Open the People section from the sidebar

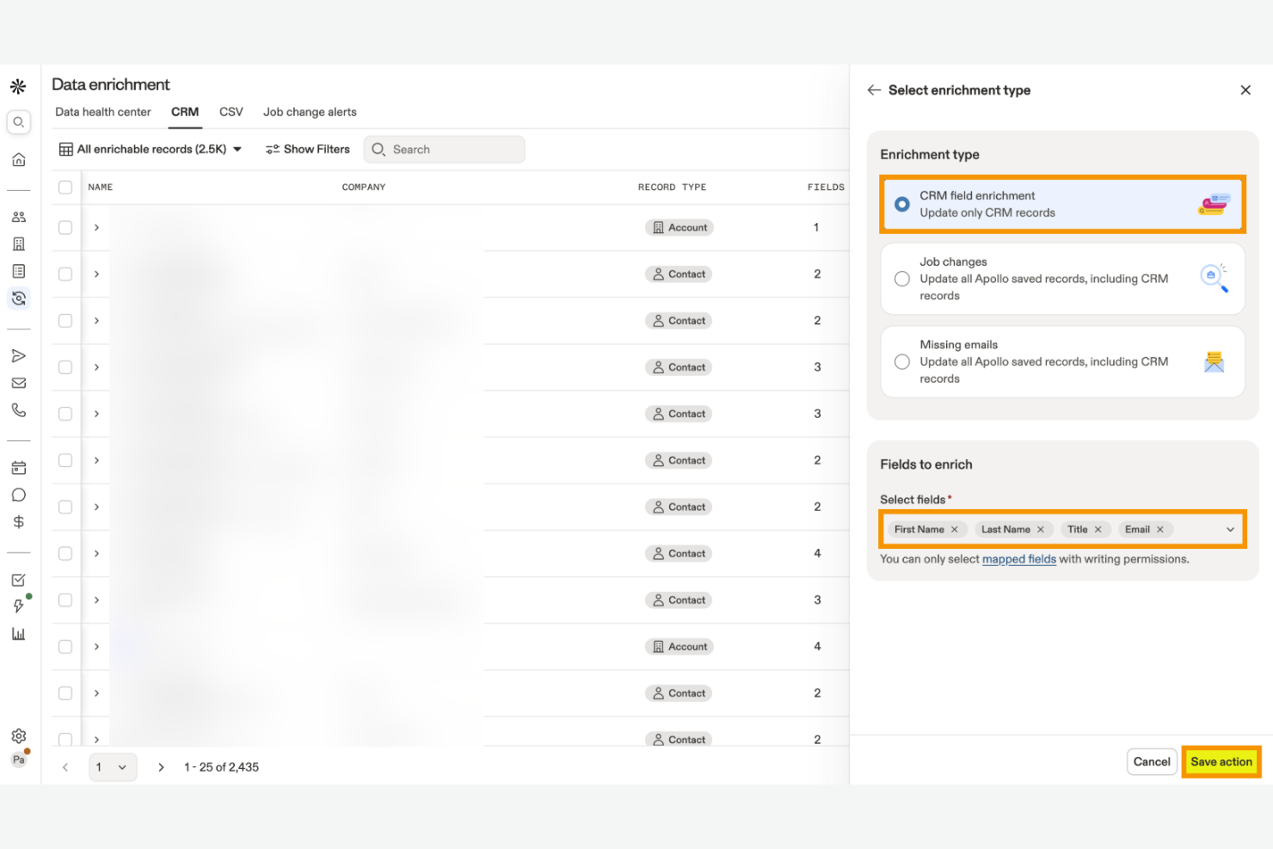pos(19,216)
